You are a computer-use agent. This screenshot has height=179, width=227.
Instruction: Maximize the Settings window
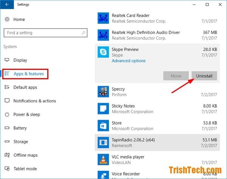207,5
